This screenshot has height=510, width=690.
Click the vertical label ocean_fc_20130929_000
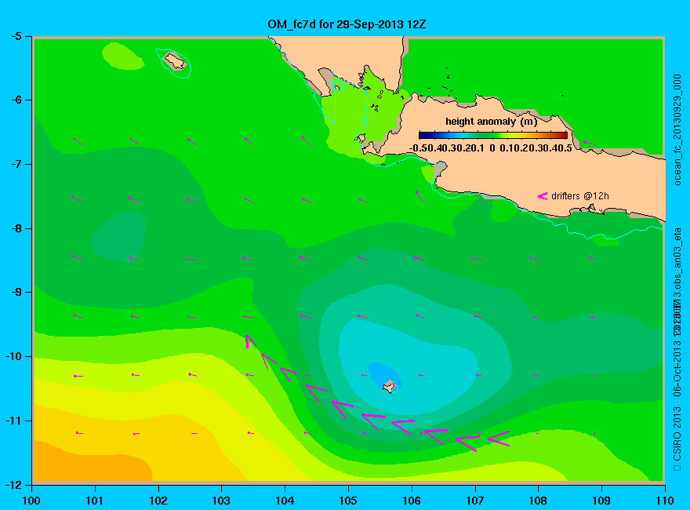pyautogui.click(x=677, y=130)
